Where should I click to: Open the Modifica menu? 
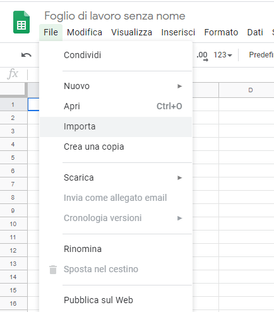pyautogui.click(x=85, y=32)
